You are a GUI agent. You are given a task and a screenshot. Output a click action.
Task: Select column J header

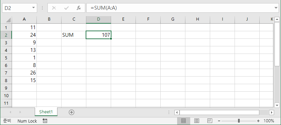click(247, 19)
